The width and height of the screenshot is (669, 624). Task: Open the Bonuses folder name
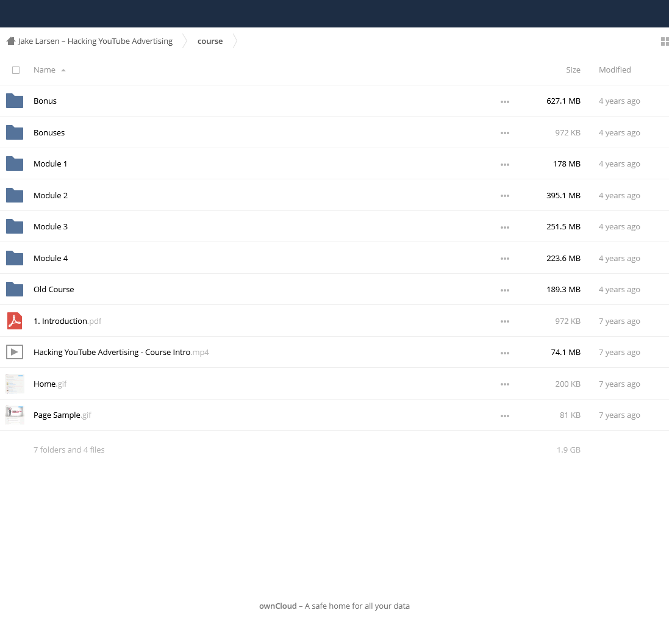(49, 132)
